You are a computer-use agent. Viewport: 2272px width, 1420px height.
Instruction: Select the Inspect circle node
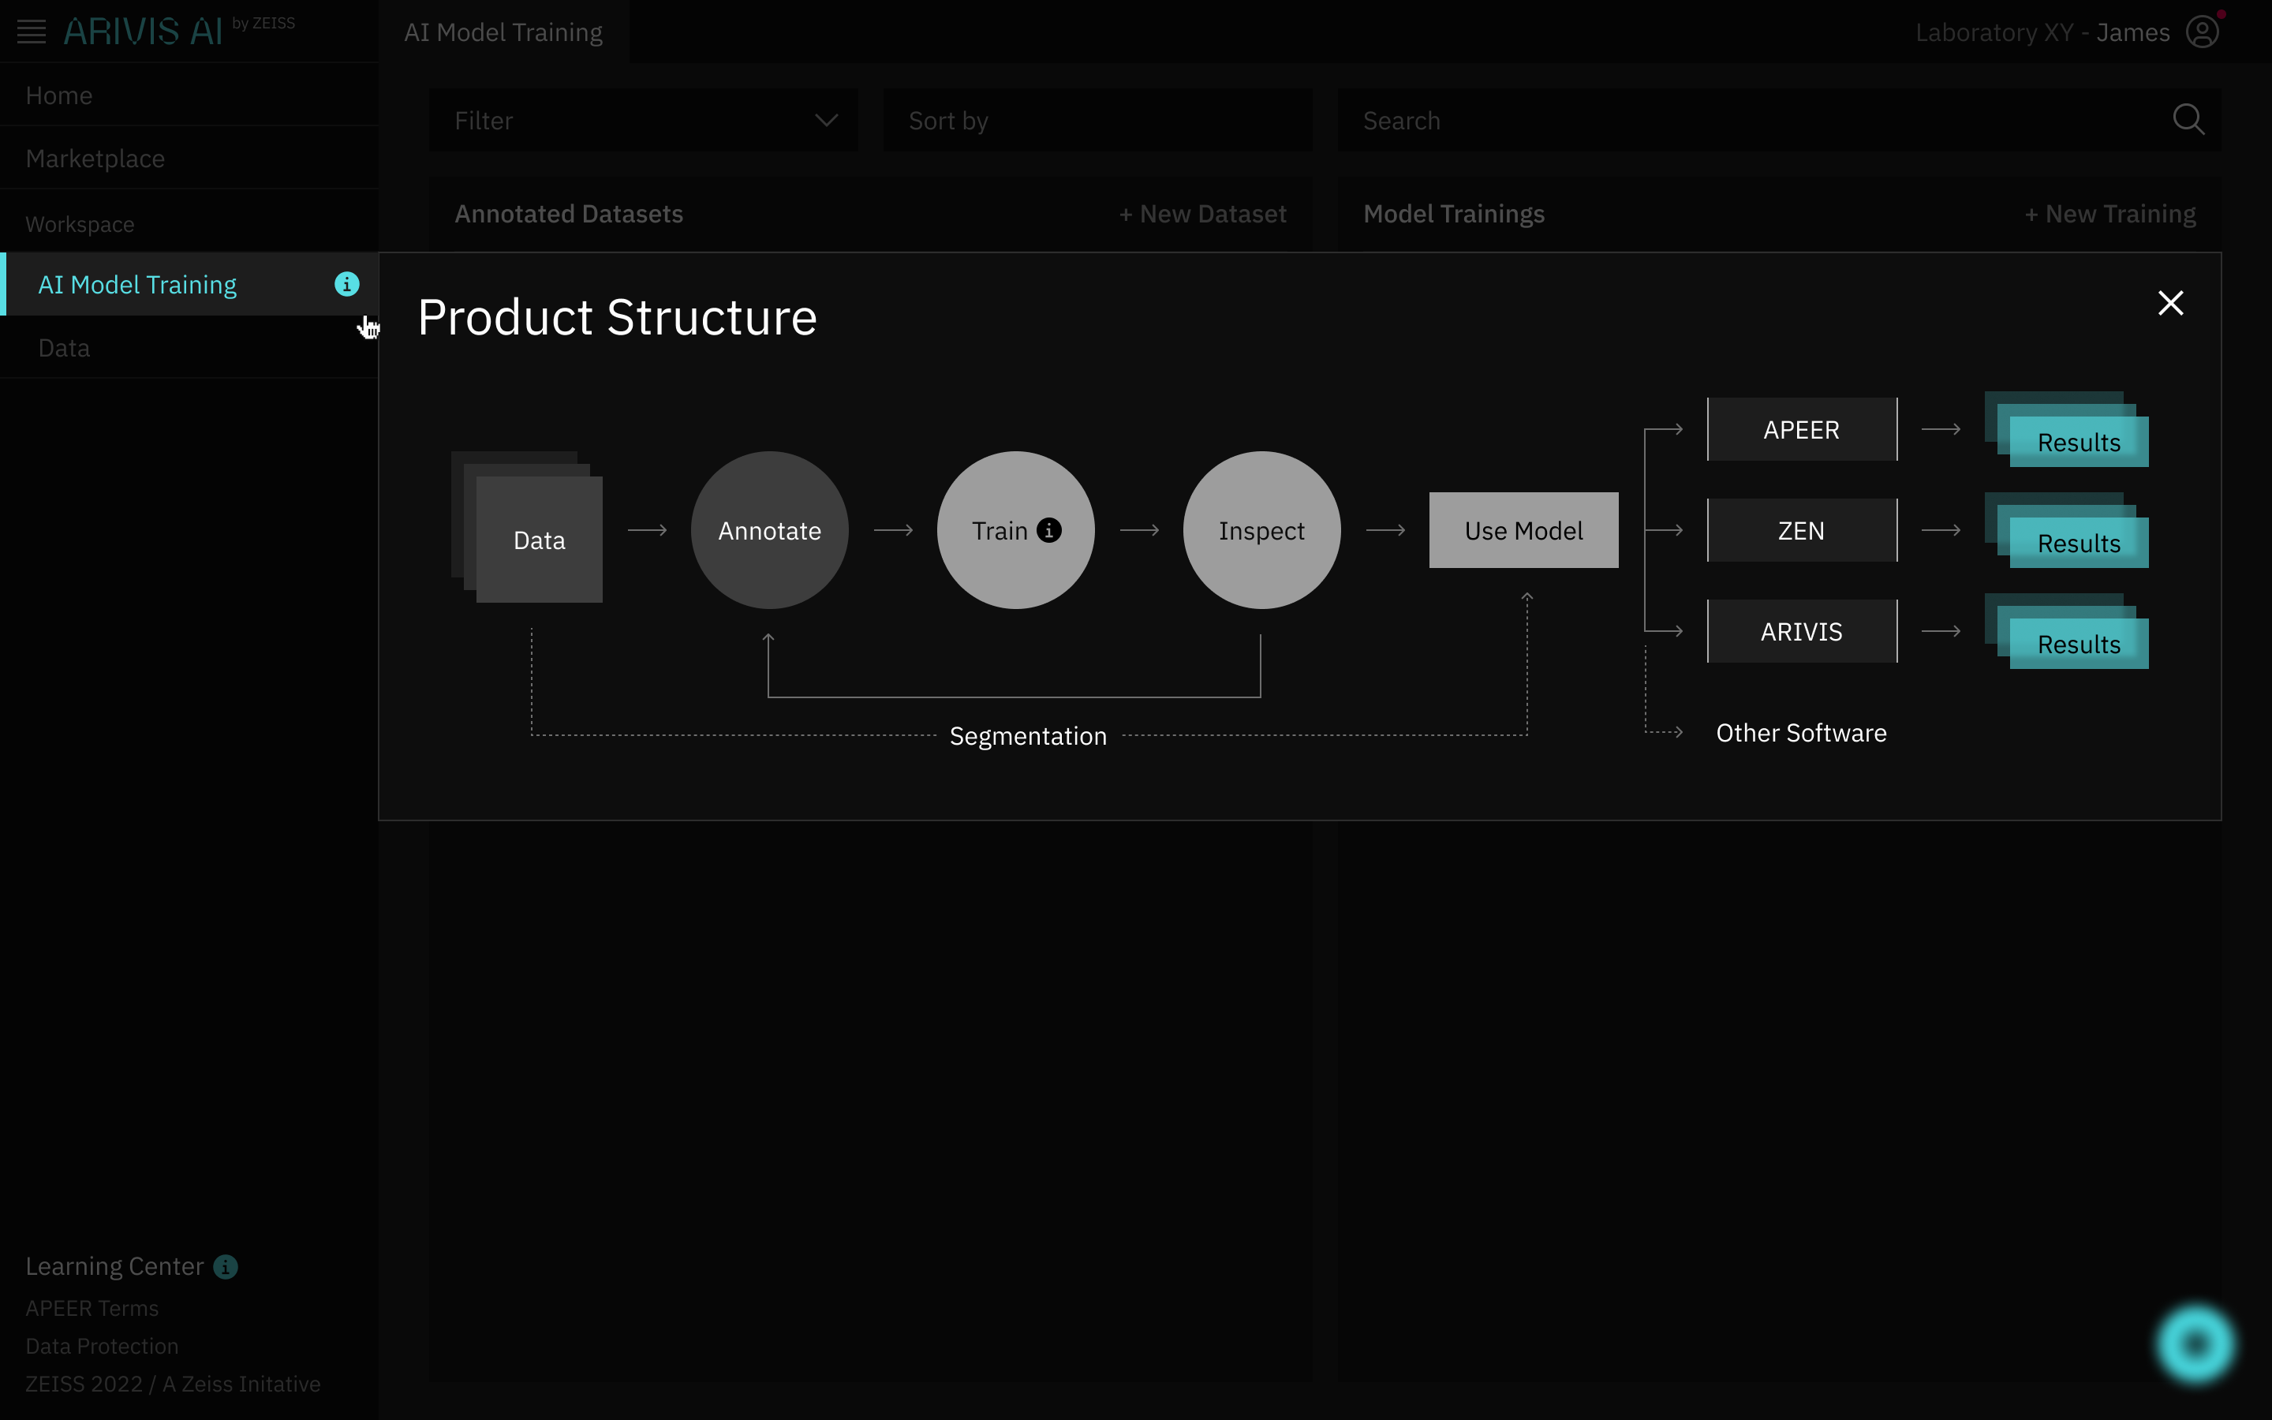[1261, 531]
